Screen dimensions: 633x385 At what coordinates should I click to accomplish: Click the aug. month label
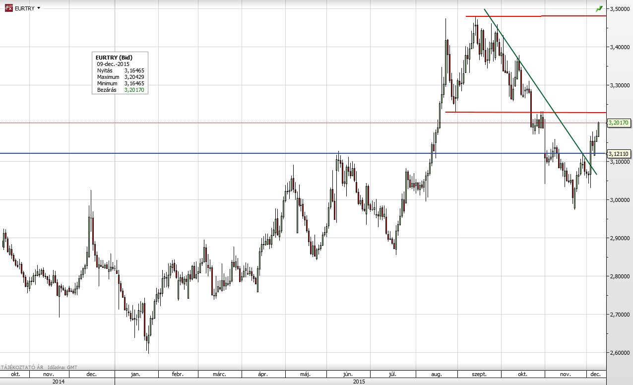tap(437, 374)
